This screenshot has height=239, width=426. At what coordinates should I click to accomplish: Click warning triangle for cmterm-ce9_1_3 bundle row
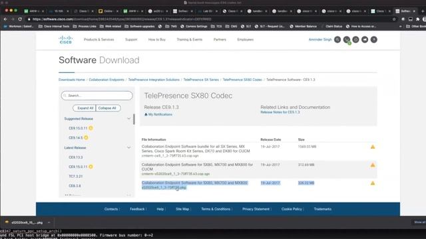[373, 147]
